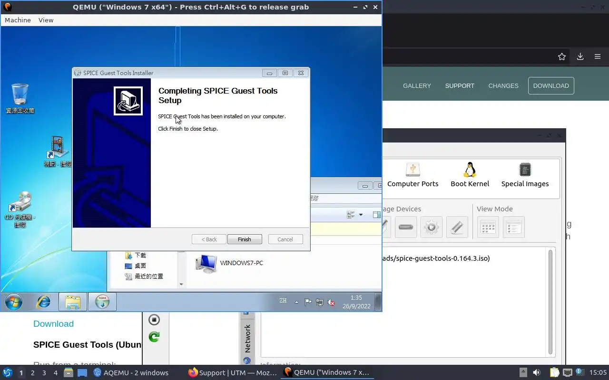Open Windows Explorer from the guest taskbar

pos(73,302)
